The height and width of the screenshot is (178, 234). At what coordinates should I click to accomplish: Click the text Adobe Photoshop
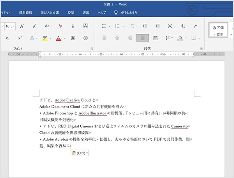point(58,113)
